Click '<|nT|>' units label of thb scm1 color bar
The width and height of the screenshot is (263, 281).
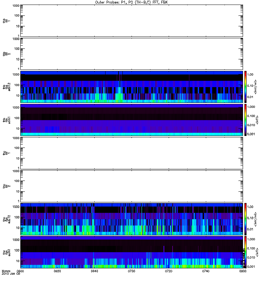coord(257,120)
